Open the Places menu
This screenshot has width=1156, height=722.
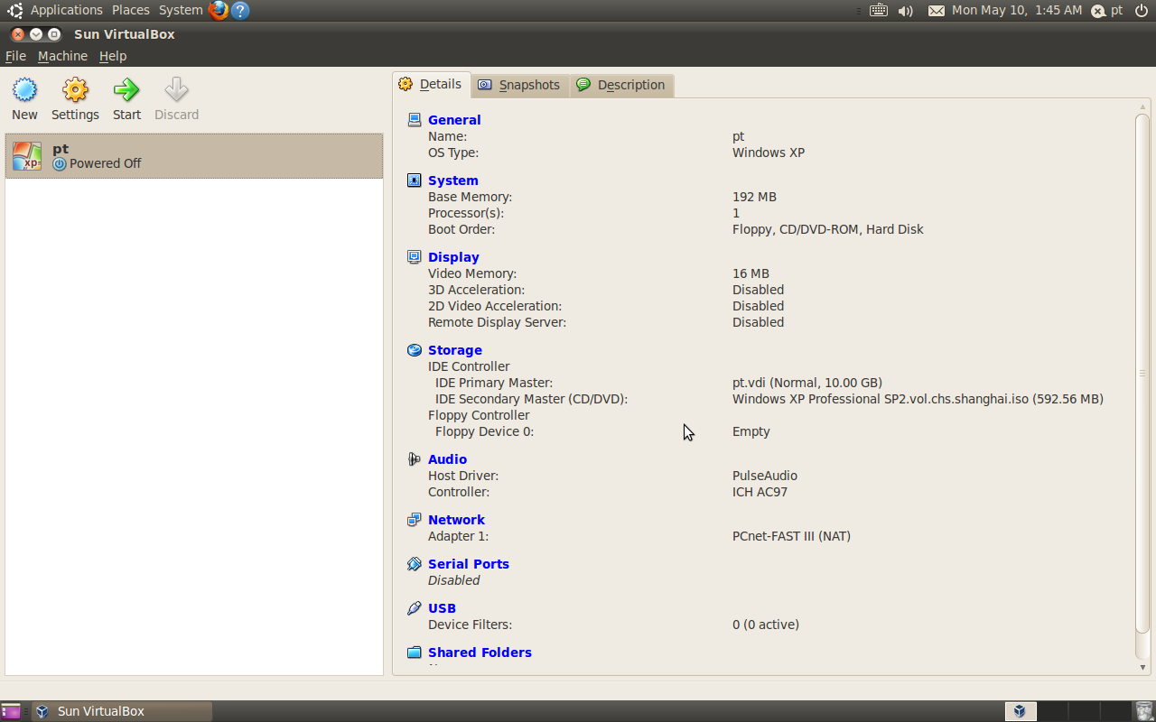[x=131, y=10]
